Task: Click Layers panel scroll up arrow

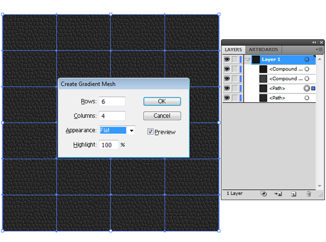Action: tap(319, 59)
